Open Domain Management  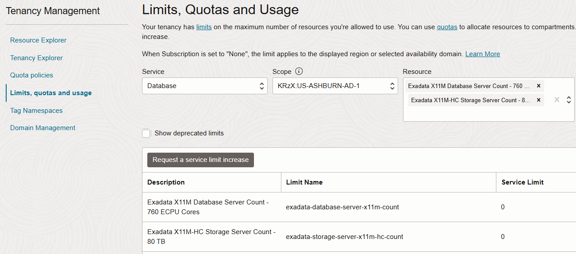point(42,128)
